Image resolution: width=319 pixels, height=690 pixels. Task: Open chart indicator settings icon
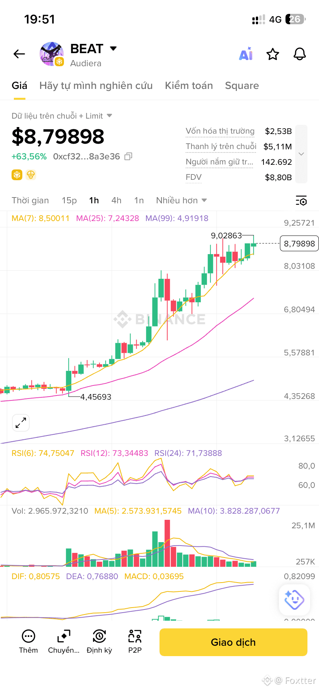(301, 201)
